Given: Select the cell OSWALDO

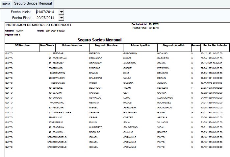Looking at the screenshot, I should coord(95,98).
